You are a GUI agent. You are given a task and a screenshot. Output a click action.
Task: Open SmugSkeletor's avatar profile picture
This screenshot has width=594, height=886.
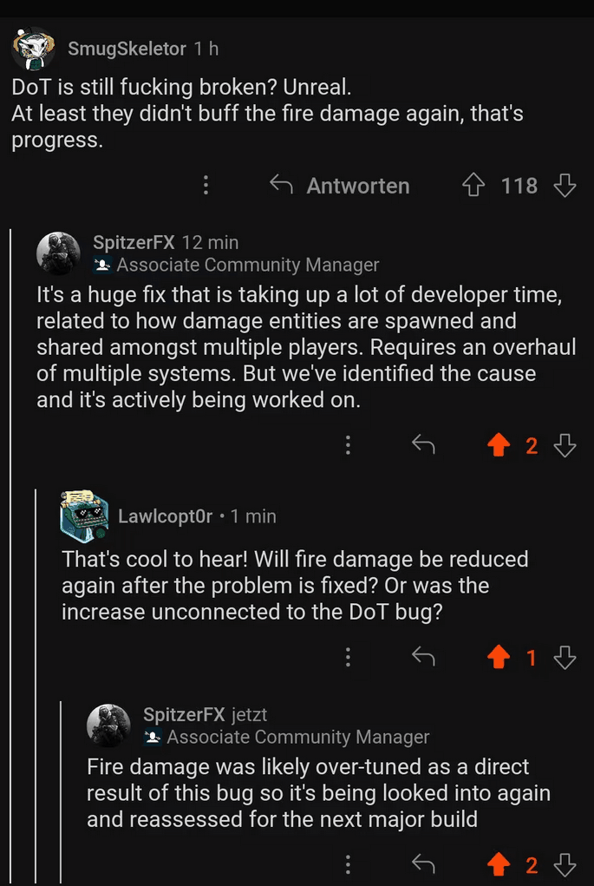(34, 49)
